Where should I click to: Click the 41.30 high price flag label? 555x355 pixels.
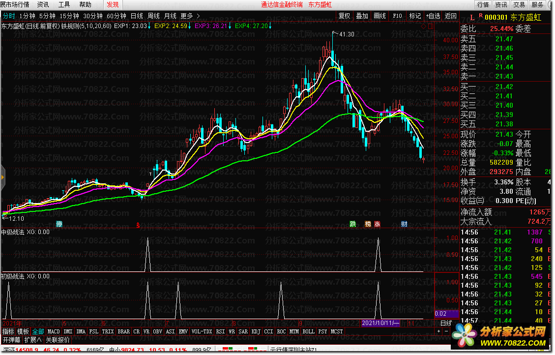[347, 34]
